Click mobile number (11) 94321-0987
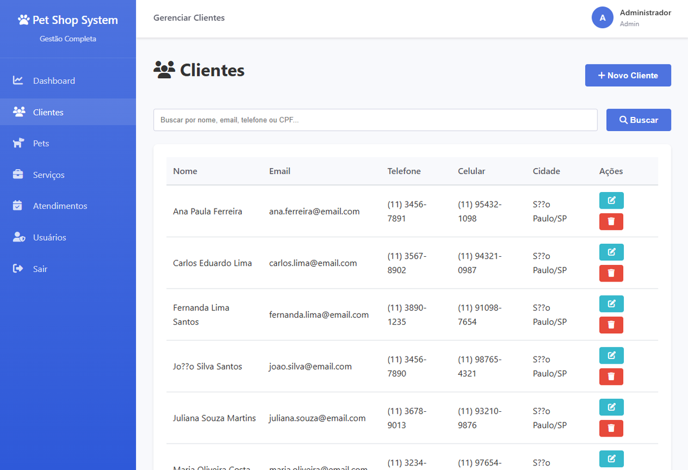 (x=480, y=263)
